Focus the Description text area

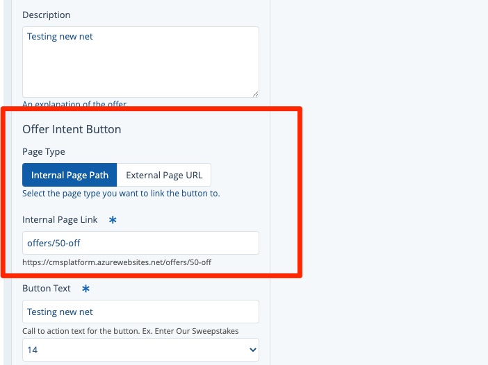pos(140,61)
